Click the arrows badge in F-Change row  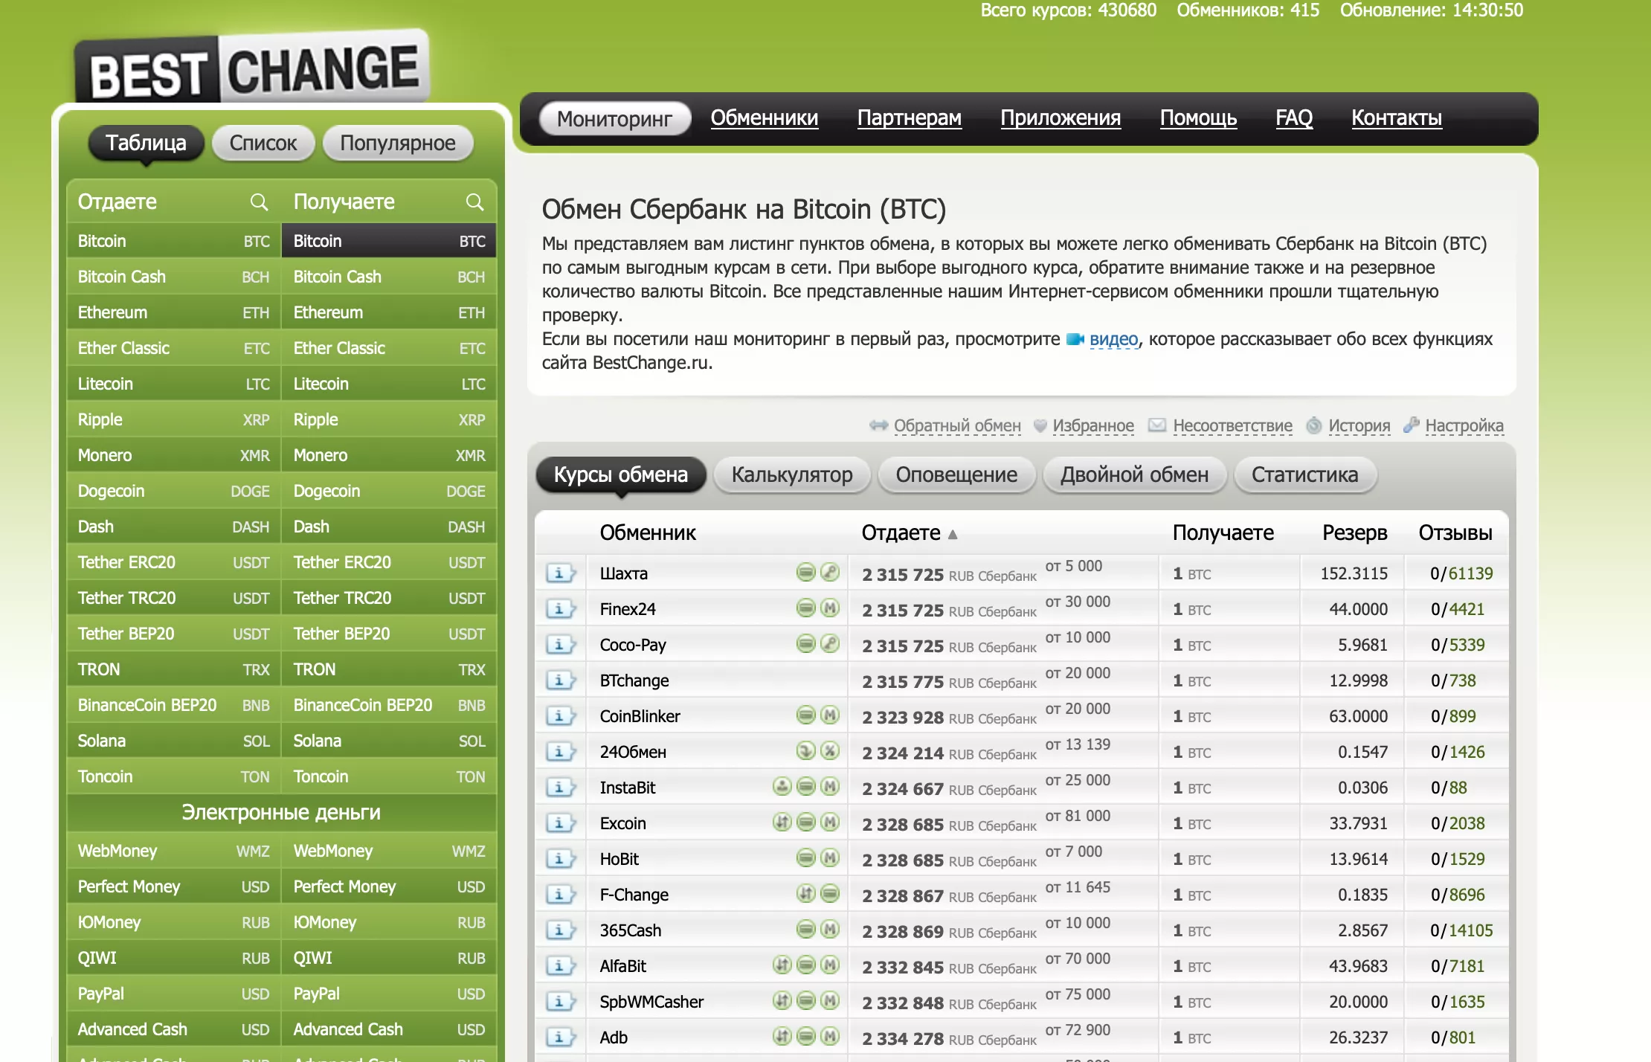coord(806,893)
